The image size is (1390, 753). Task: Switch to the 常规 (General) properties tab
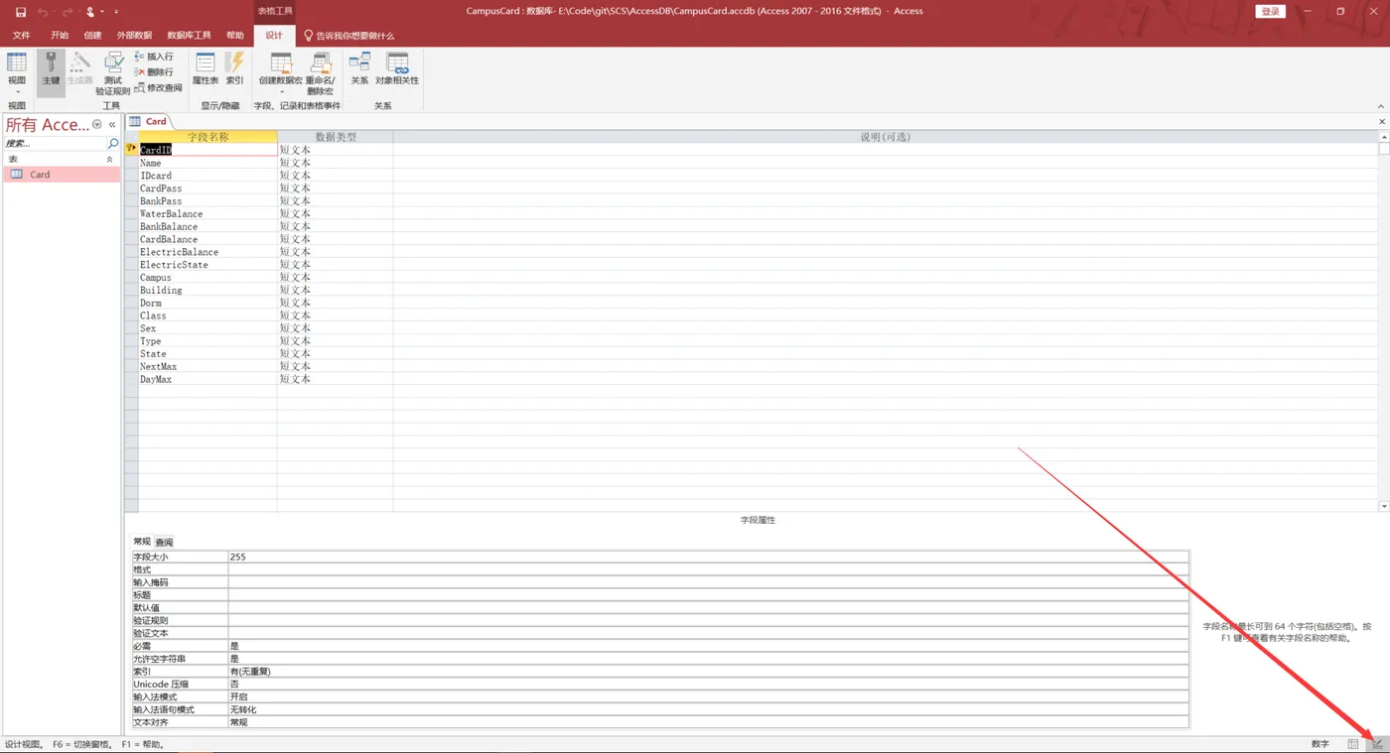(x=142, y=542)
